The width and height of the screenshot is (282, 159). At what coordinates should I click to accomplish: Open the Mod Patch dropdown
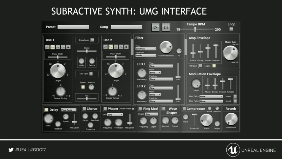[x=211, y=101]
